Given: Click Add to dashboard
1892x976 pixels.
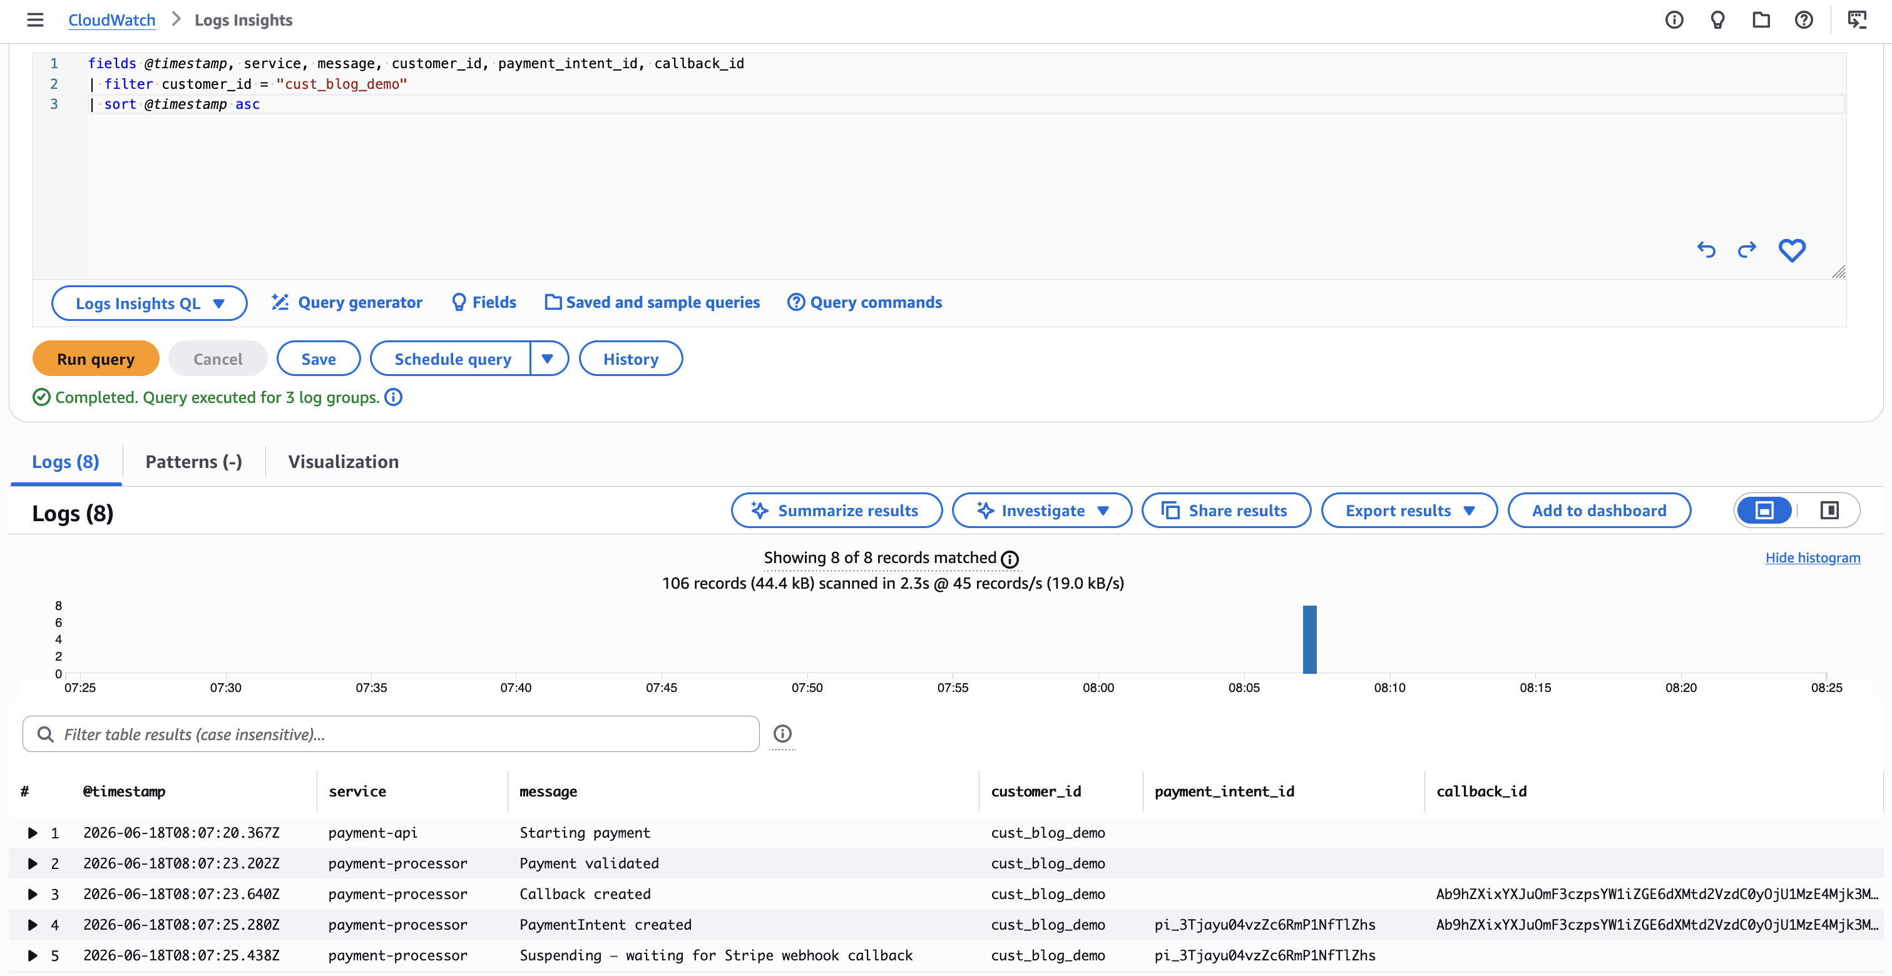Looking at the screenshot, I should pos(1599,511).
